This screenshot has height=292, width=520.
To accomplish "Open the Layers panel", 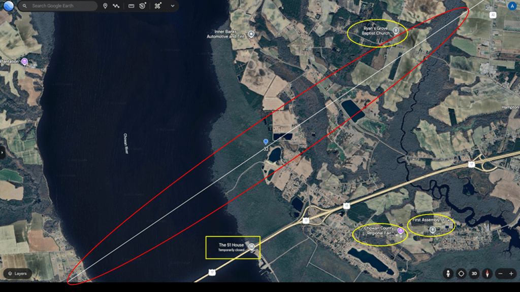I will coord(17,273).
